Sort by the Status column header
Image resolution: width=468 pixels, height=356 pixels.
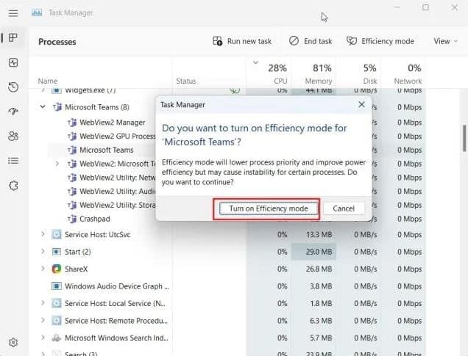(x=186, y=81)
